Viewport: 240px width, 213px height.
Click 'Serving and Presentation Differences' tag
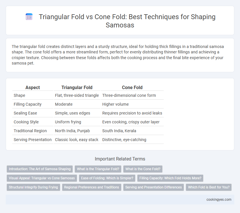[153, 187]
